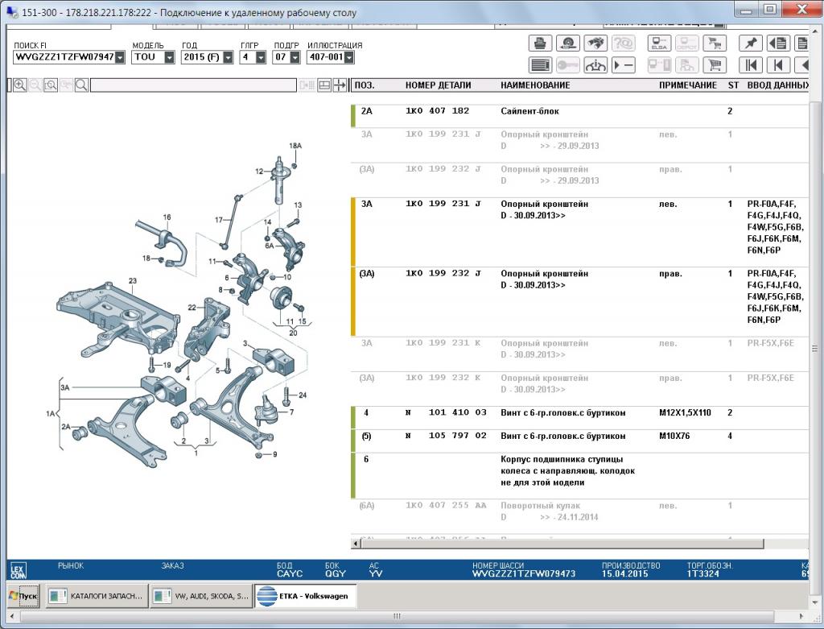Viewport: 824px width, 629px height.
Task: Click the pushpin icon
Action: click(x=751, y=43)
